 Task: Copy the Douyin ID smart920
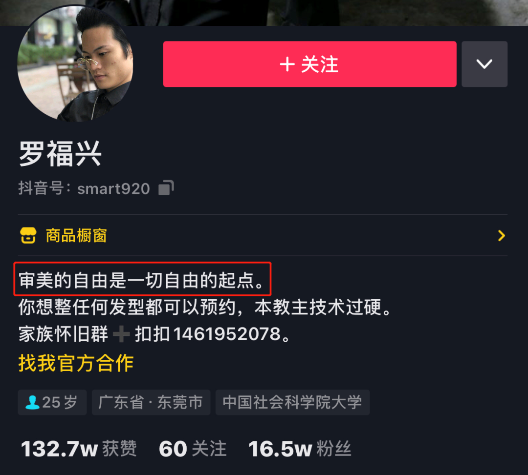pyautogui.click(x=166, y=187)
